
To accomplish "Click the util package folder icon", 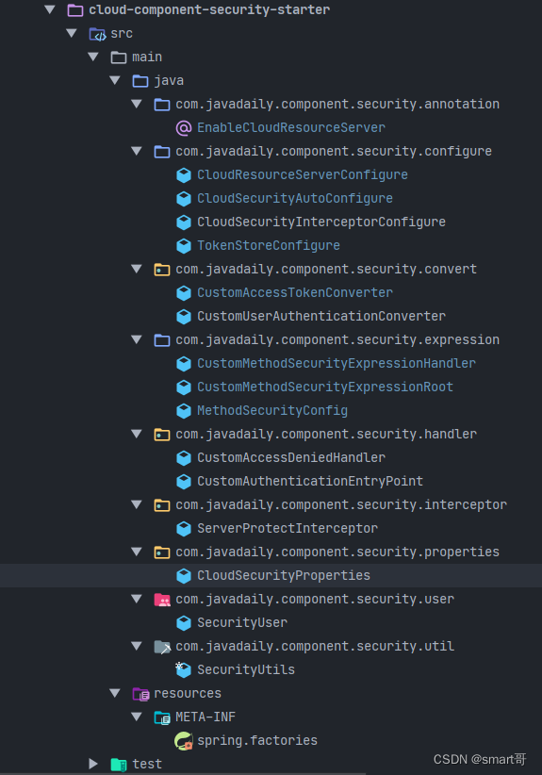I will pos(162,647).
